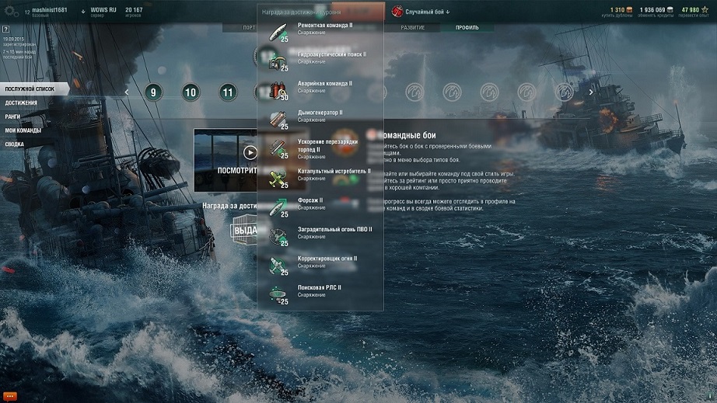717x403 pixels.
Task: Click the first locked level circle
Action: point(414,92)
